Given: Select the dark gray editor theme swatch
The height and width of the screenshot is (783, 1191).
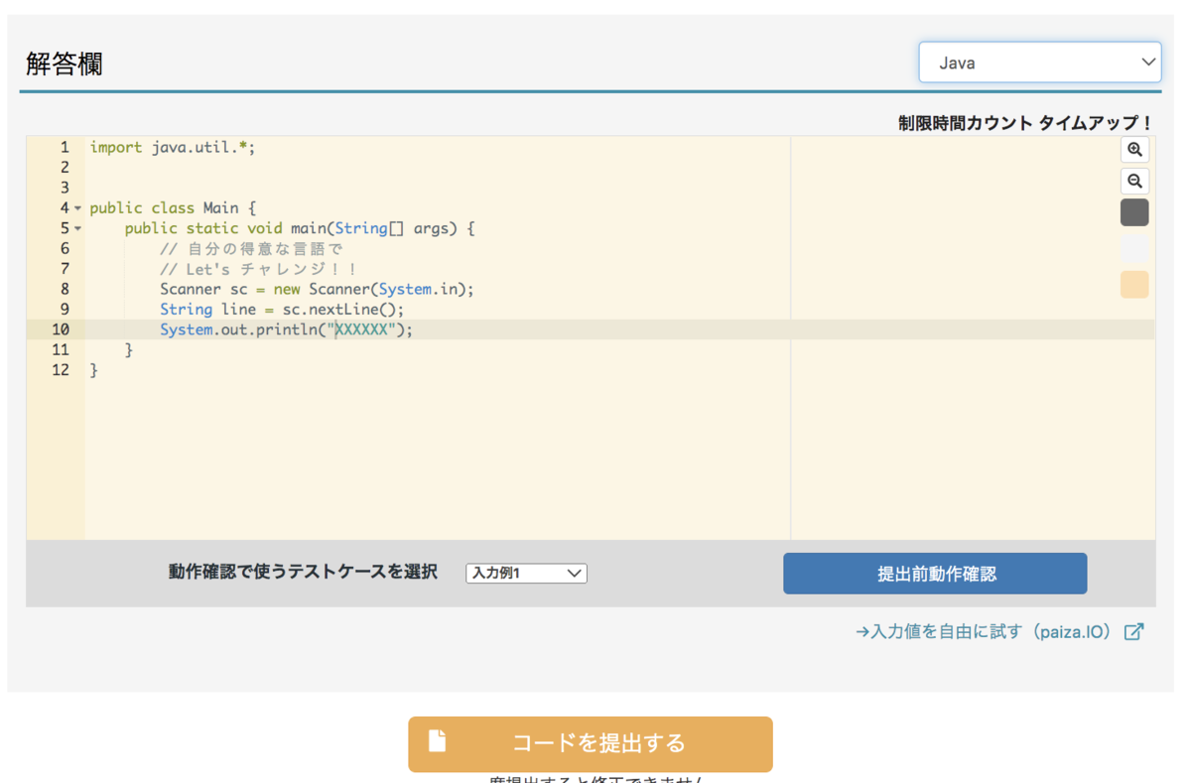Looking at the screenshot, I should click(x=1134, y=211).
